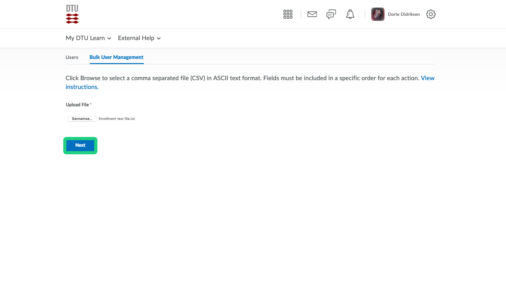Go home via the DTU logo
This screenshot has width=506, height=284.
click(x=72, y=14)
